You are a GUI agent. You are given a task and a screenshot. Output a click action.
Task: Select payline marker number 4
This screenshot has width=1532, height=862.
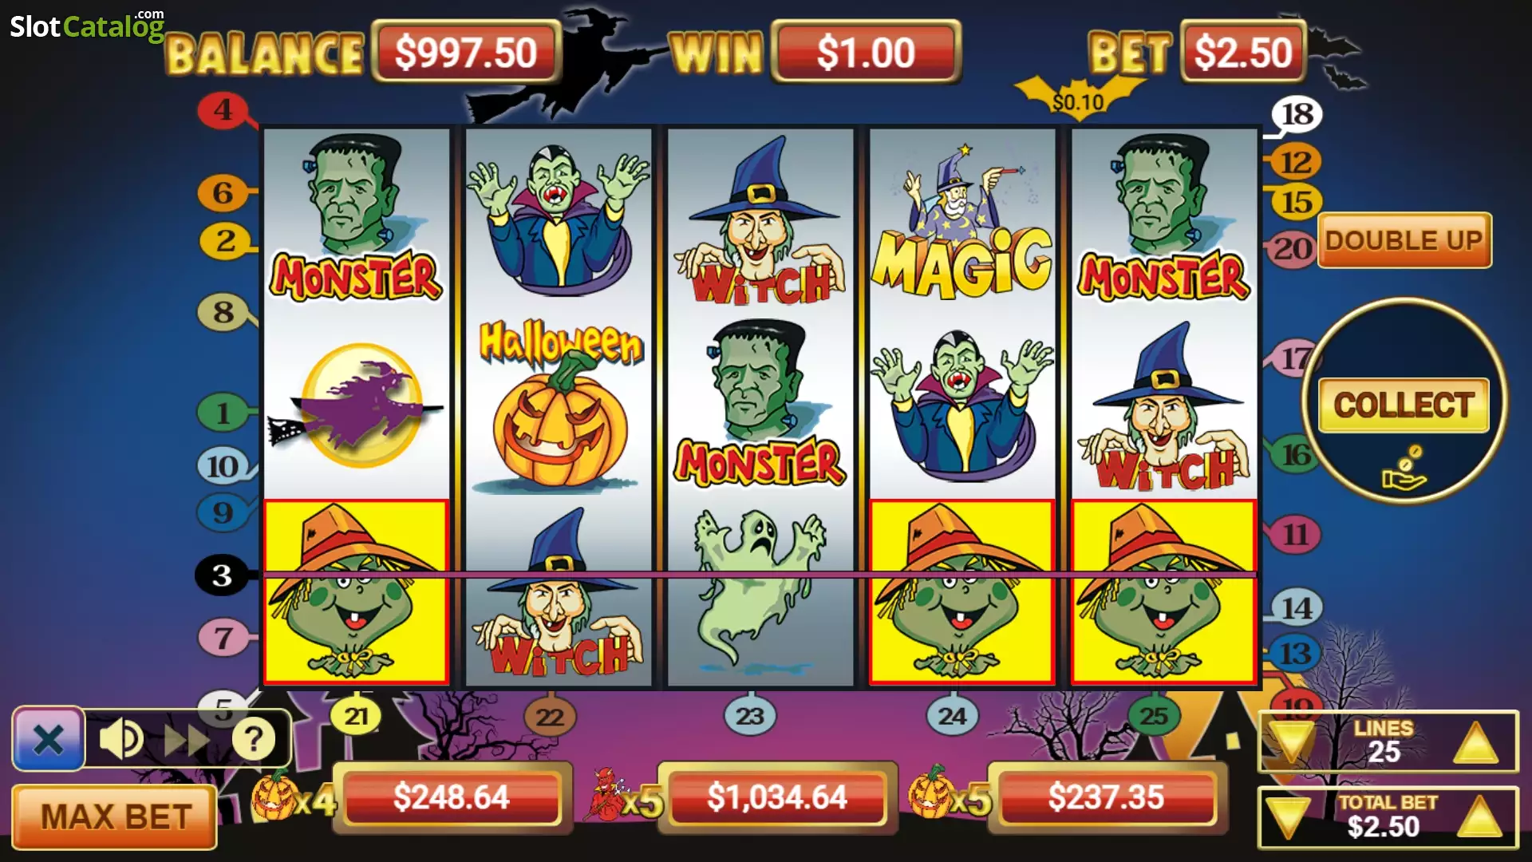(x=223, y=109)
